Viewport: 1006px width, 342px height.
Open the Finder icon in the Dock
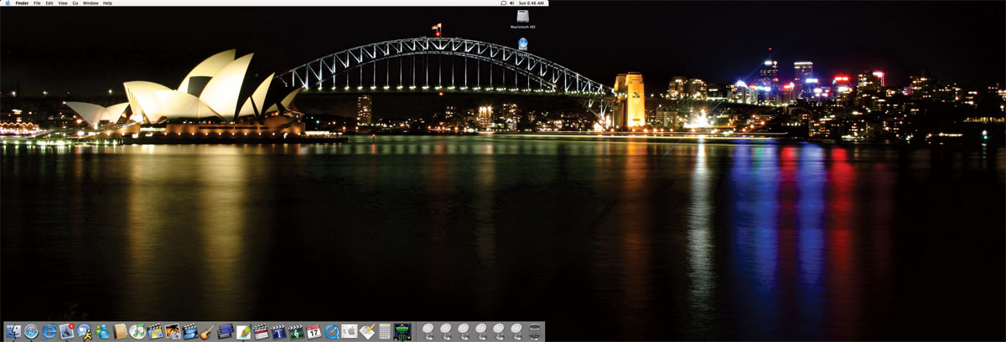pos(13,332)
